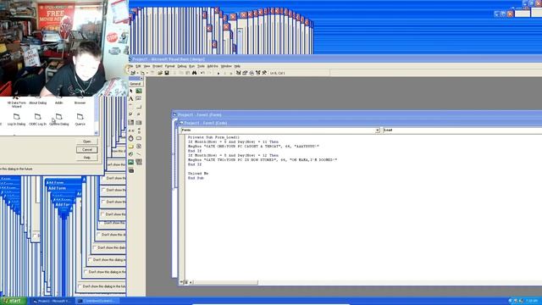This screenshot has height=305, width=542.
Task: Click the Toolbox icon in the toolbar
Action: tap(264, 73)
